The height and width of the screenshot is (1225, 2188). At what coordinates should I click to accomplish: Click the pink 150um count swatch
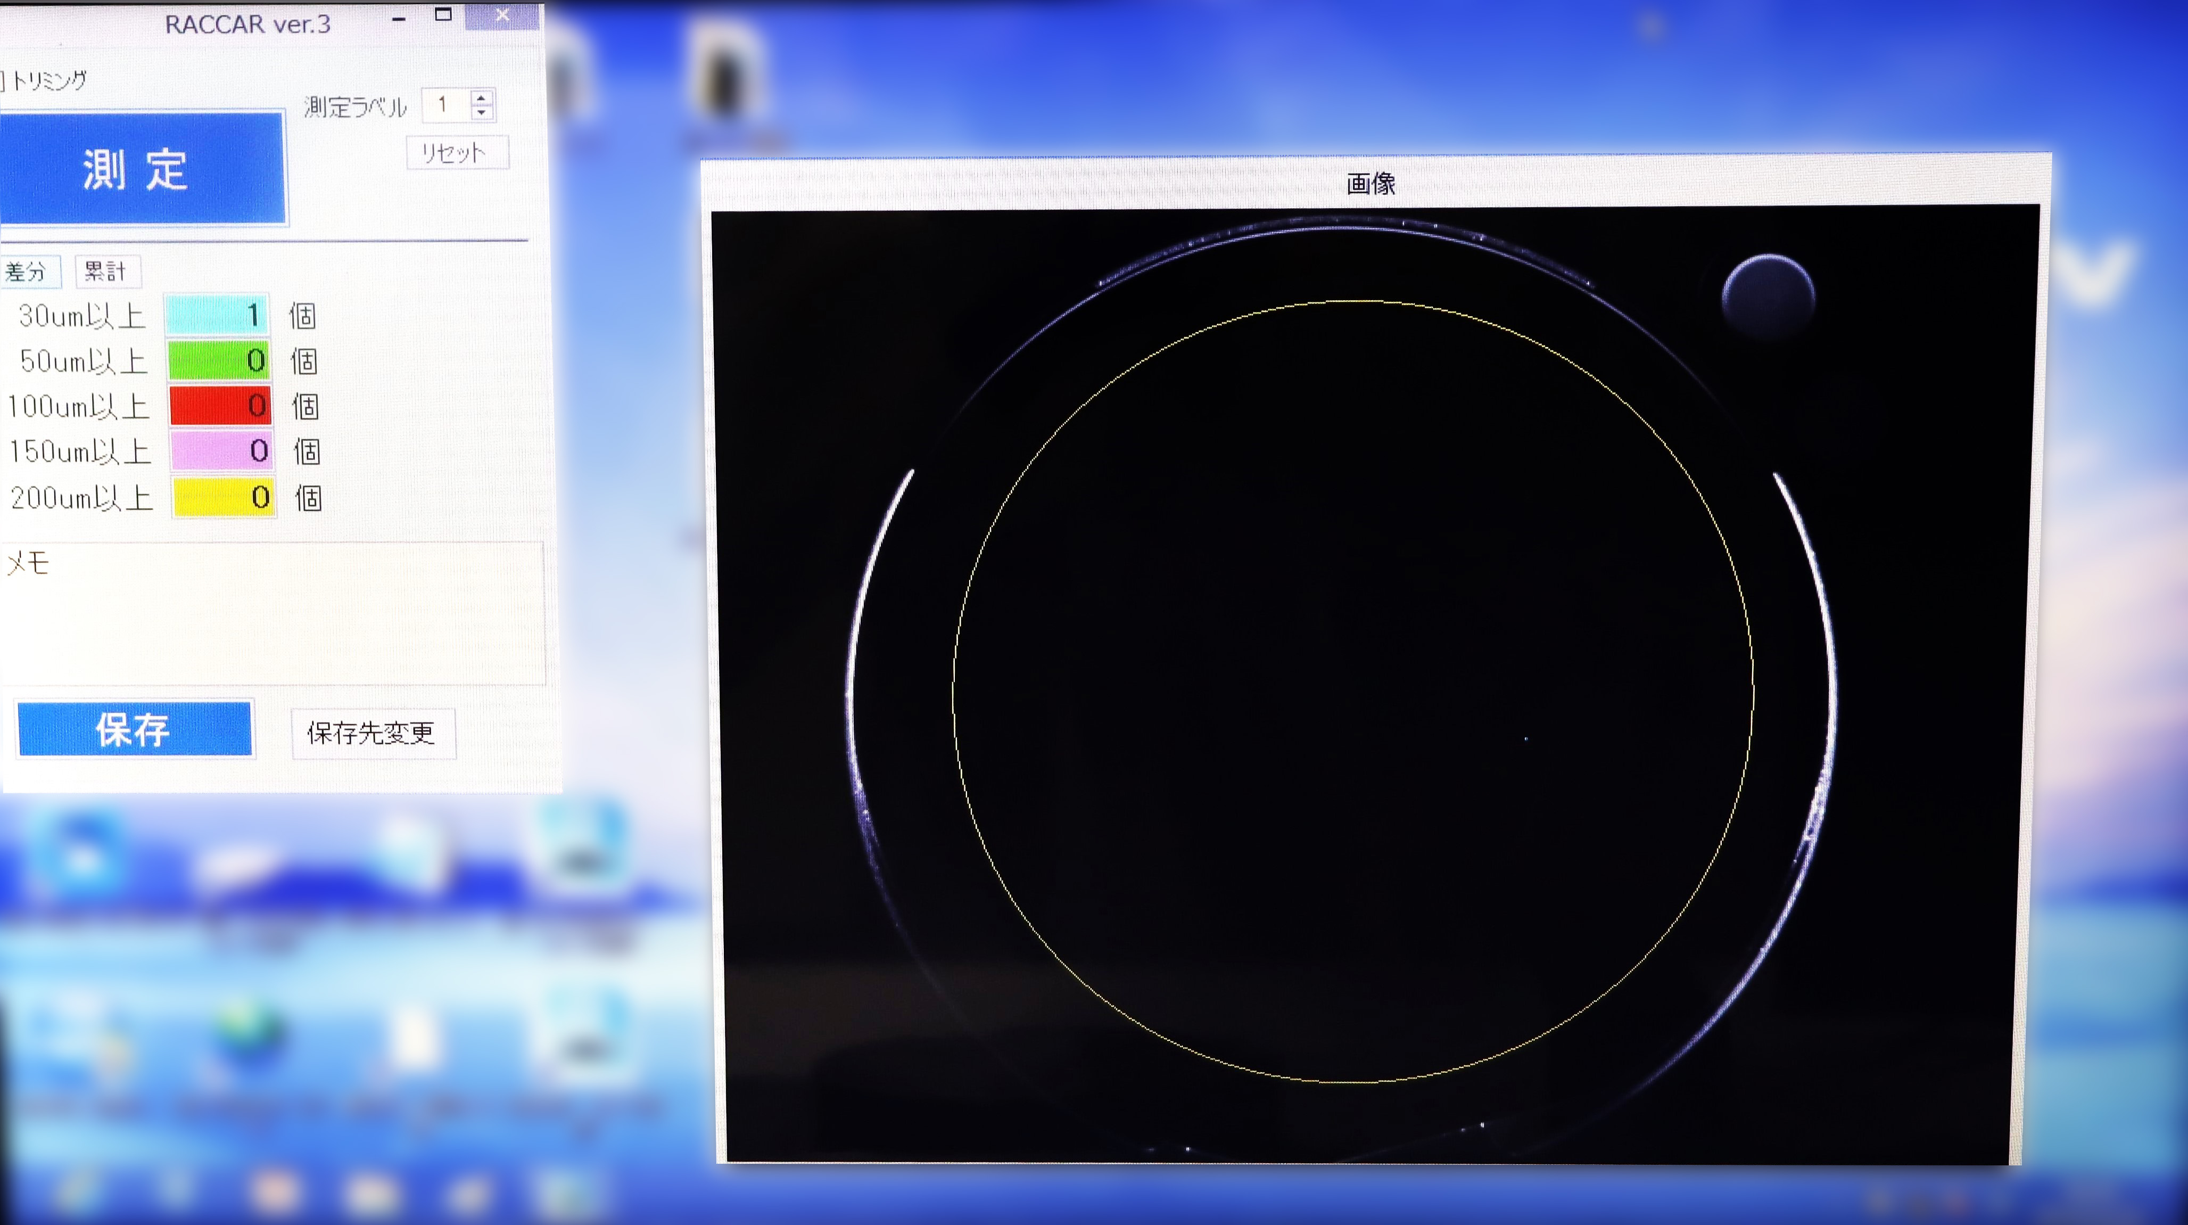[x=221, y=451]
